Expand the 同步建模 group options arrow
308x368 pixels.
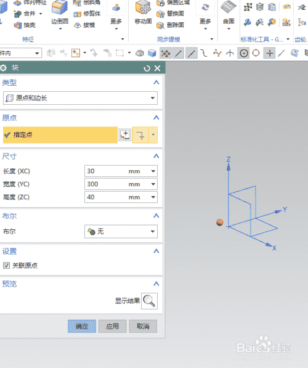211,39
